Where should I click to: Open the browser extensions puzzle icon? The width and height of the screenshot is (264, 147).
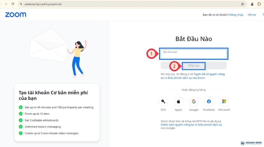(259, 4)
